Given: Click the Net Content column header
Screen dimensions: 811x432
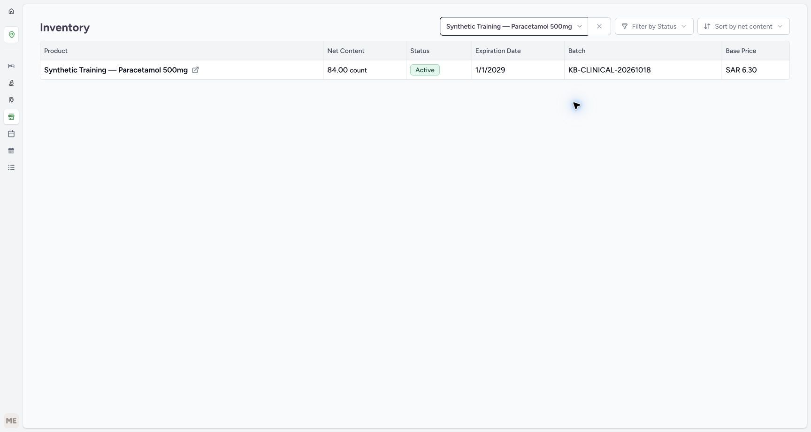Looking at the screenshot, I should (x=346, y=51).
